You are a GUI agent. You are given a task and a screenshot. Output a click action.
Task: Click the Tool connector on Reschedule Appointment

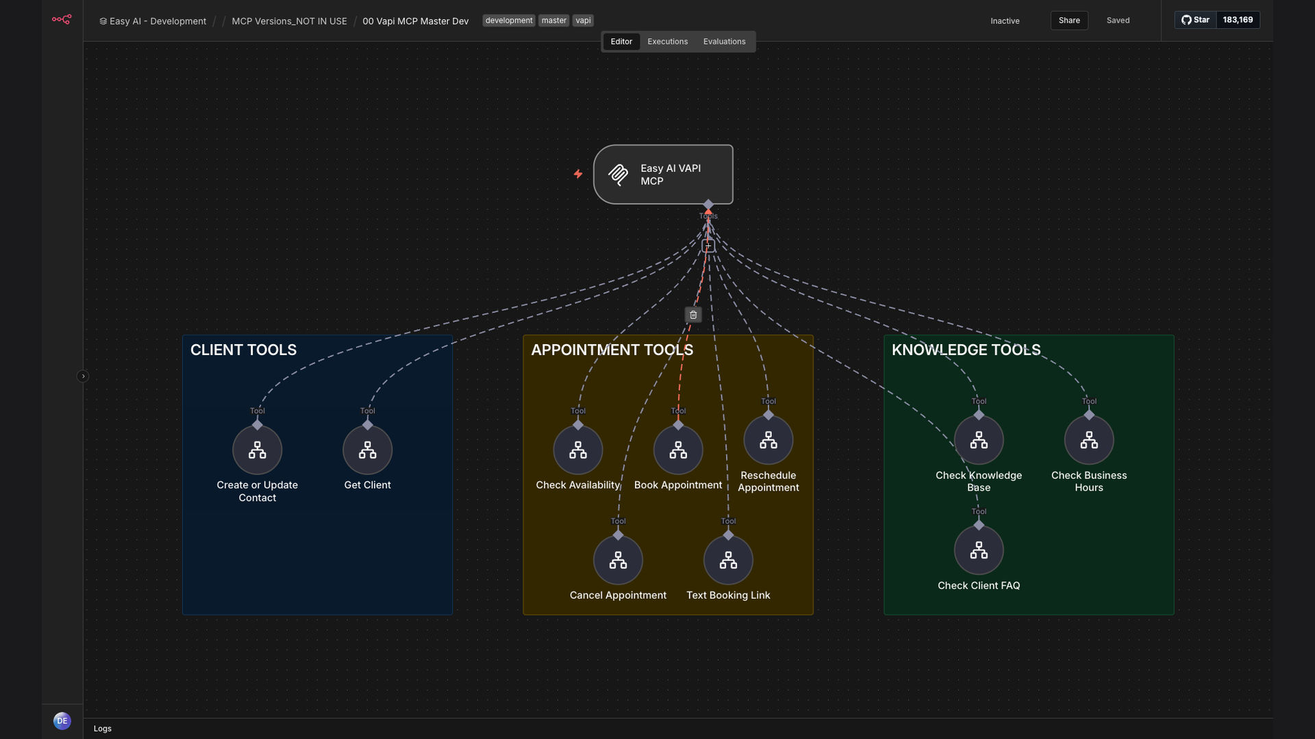pyautogui.click(x=768, y=415)
